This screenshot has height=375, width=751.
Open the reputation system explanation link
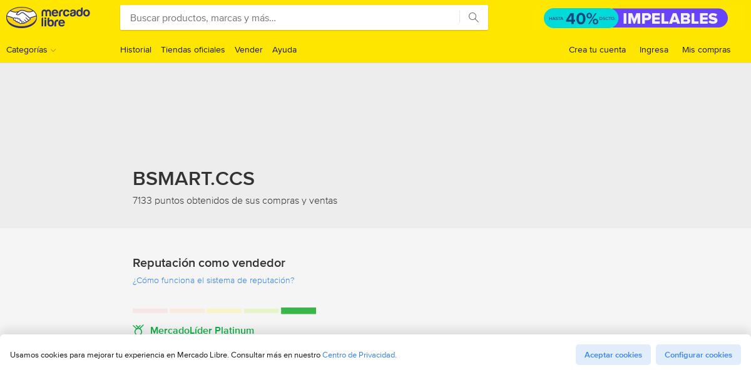click(x=213, y=281)
